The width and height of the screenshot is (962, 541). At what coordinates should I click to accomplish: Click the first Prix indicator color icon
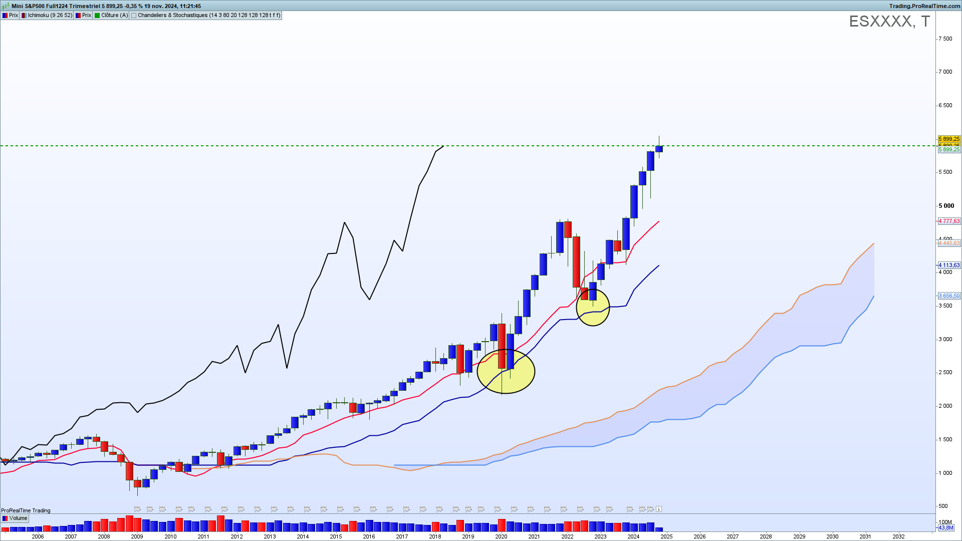[x=5, y=16]
